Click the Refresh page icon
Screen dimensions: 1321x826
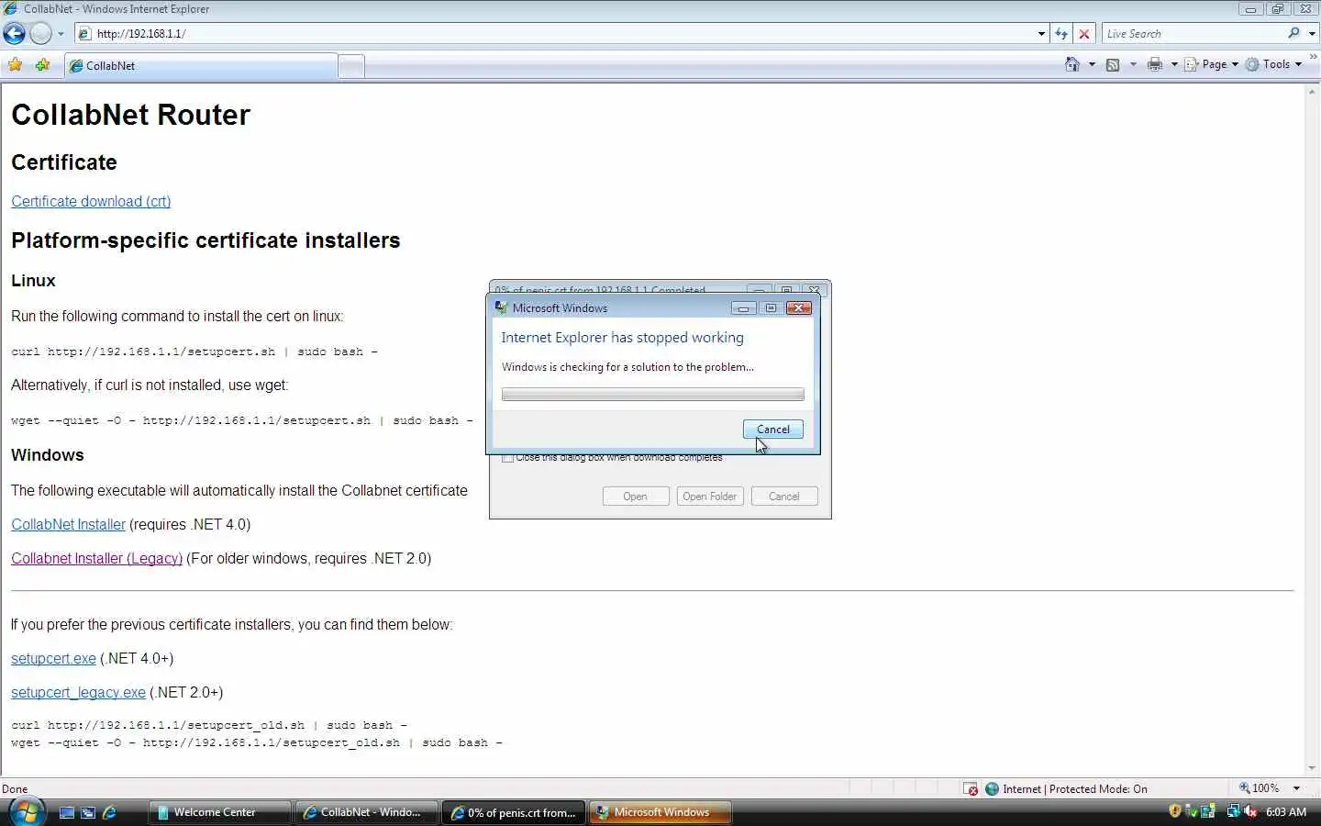pos(1061,34)
